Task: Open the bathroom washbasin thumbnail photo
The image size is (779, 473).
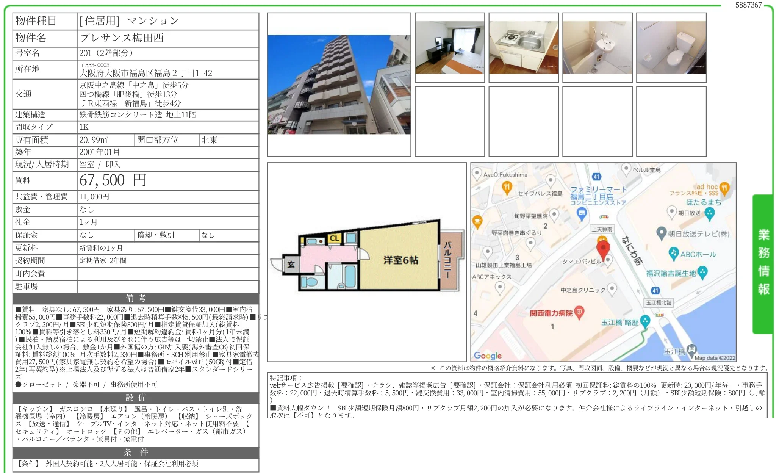Action: coord(597,48)
